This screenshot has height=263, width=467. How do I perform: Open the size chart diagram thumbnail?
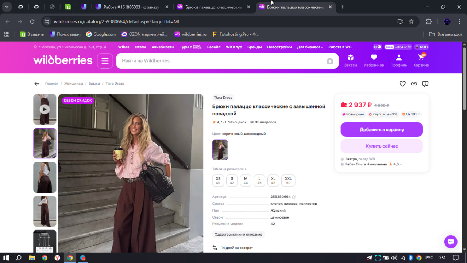pos(45,241)
